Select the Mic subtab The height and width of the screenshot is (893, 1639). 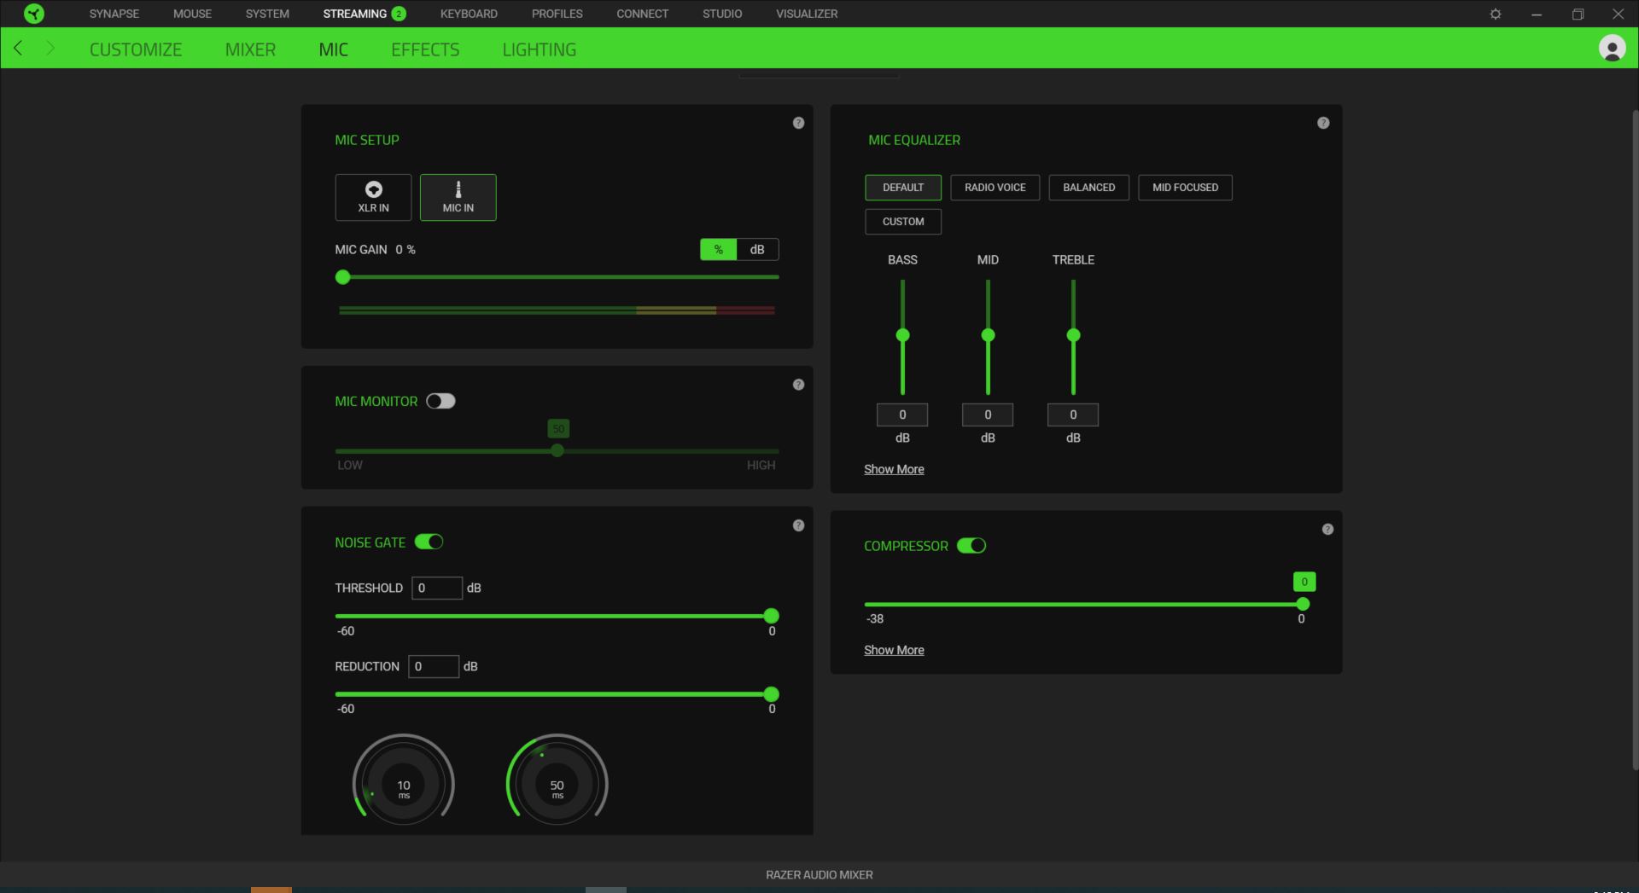click(x=333, y=49)
